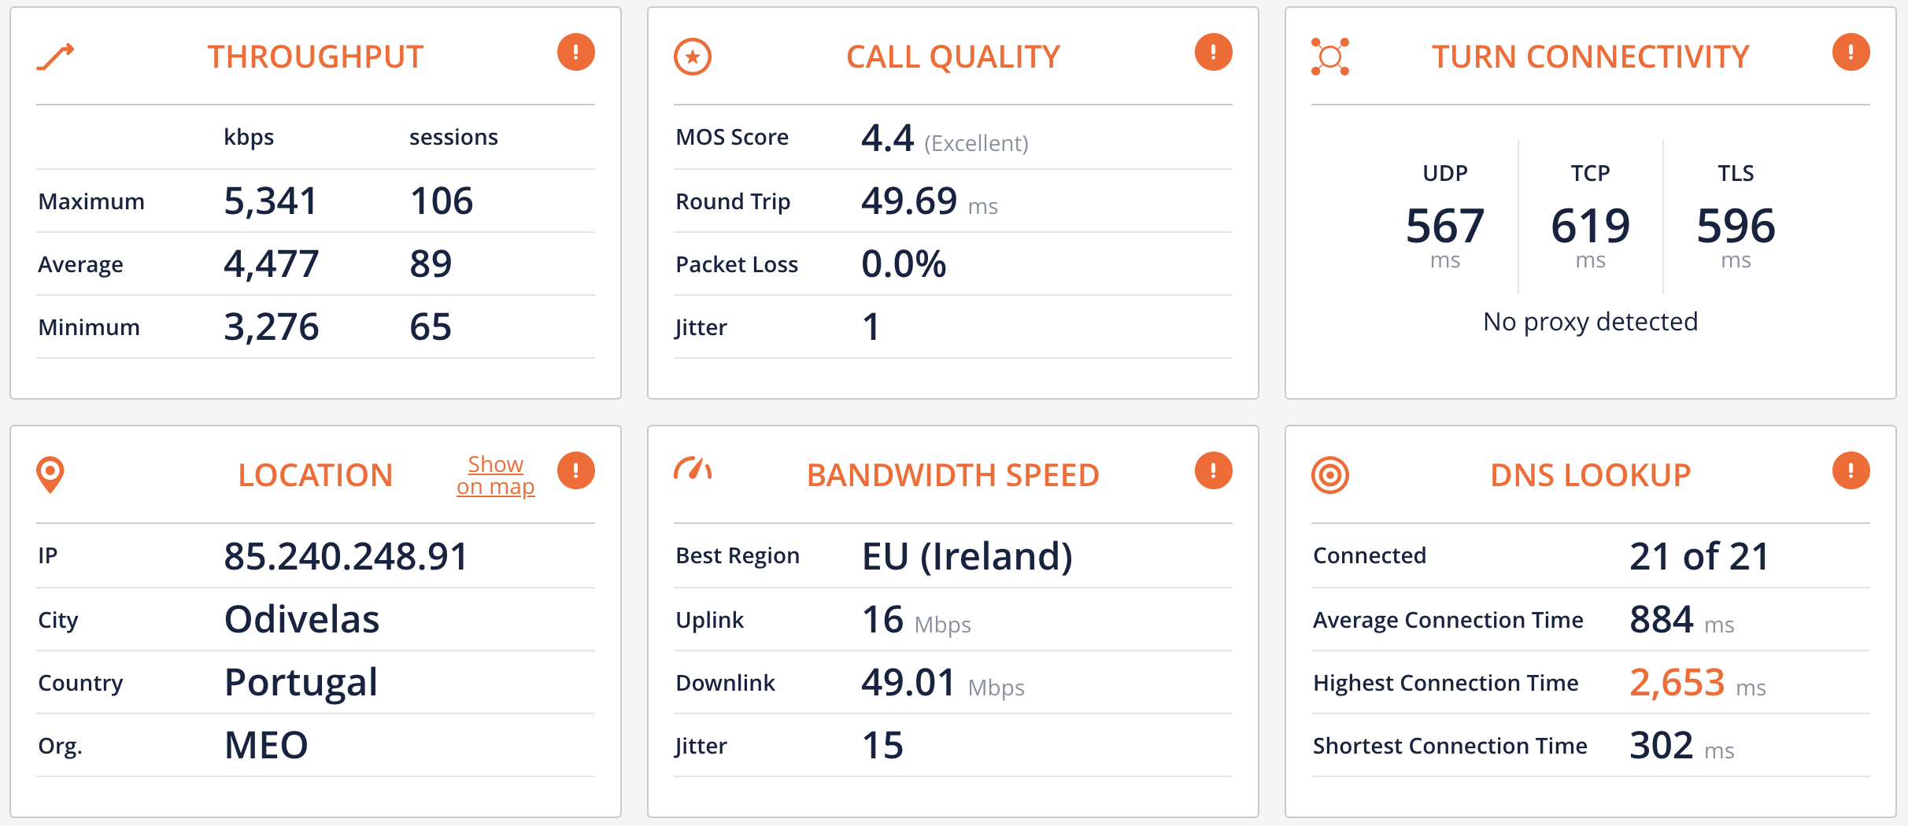
Task: Click the UDP 567 ms value
Action: coord(1446,227)
